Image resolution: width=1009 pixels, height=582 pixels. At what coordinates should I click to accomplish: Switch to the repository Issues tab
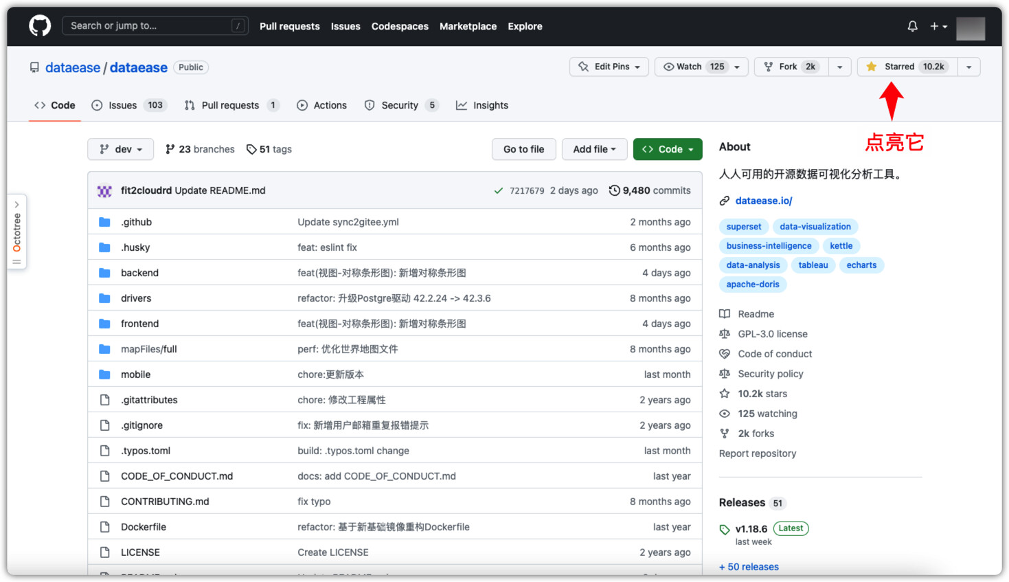[129, 105]
